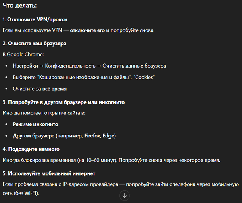Click the bold phrase "отключите его"

88,30
